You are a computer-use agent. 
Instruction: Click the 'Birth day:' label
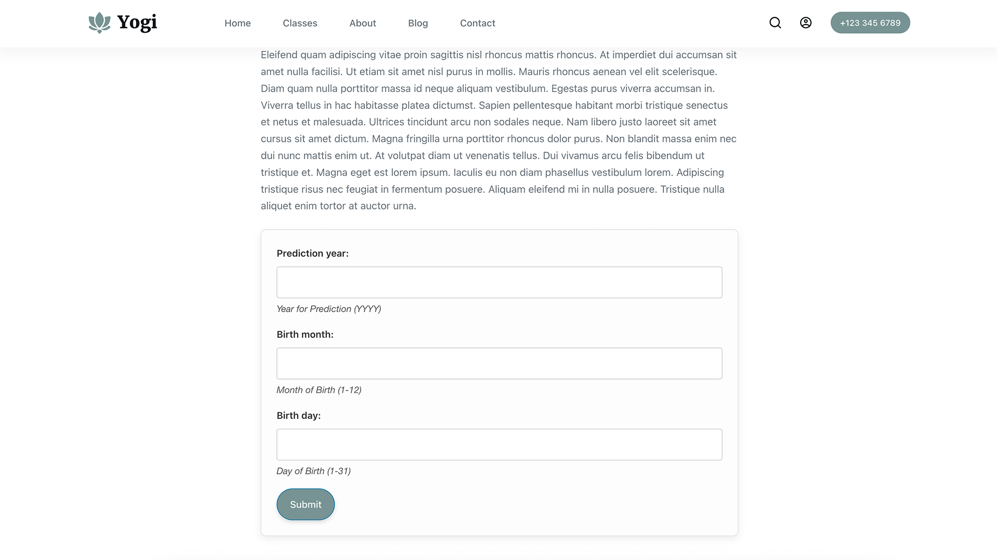click(299, 415)
